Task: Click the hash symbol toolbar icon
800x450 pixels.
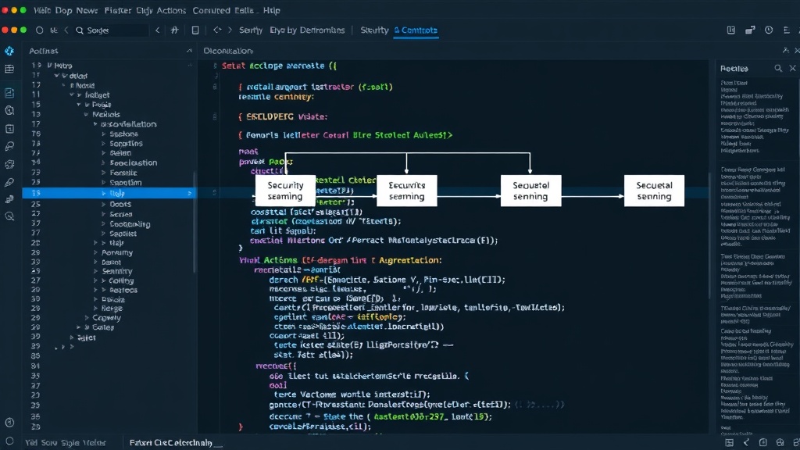Action: click(174, 30)
